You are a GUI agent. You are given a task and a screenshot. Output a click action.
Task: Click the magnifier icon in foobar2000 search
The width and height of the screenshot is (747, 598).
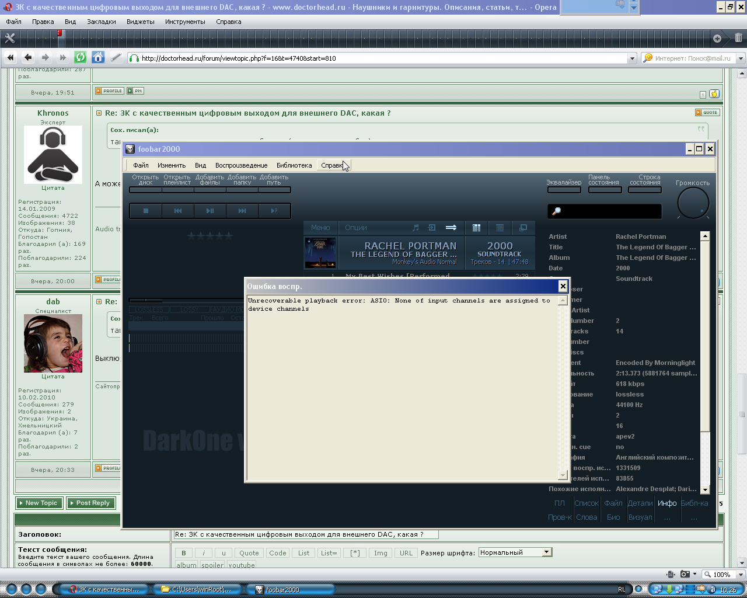[556, 211]
